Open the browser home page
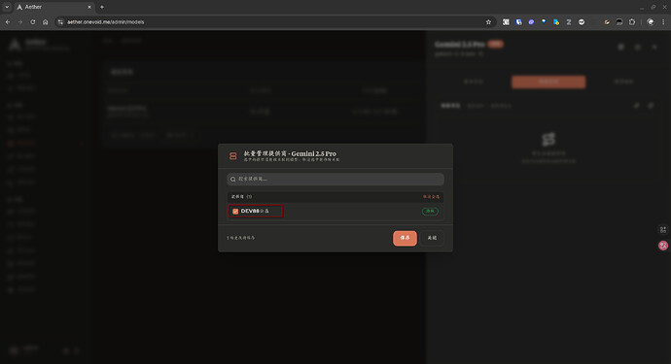 46,21
